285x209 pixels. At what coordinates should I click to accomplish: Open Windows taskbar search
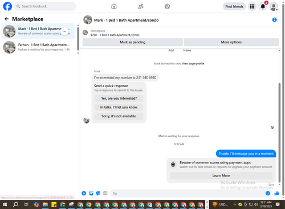click(15, 204)
